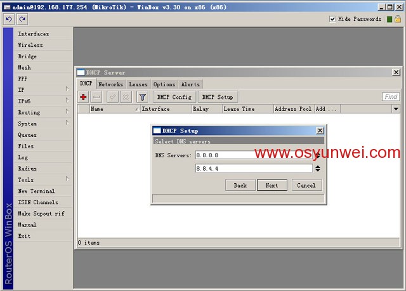Click the green status indicator icon
The width and height of the screenshot is (406, 291).
pyautogui.click(x=389, y=19)
